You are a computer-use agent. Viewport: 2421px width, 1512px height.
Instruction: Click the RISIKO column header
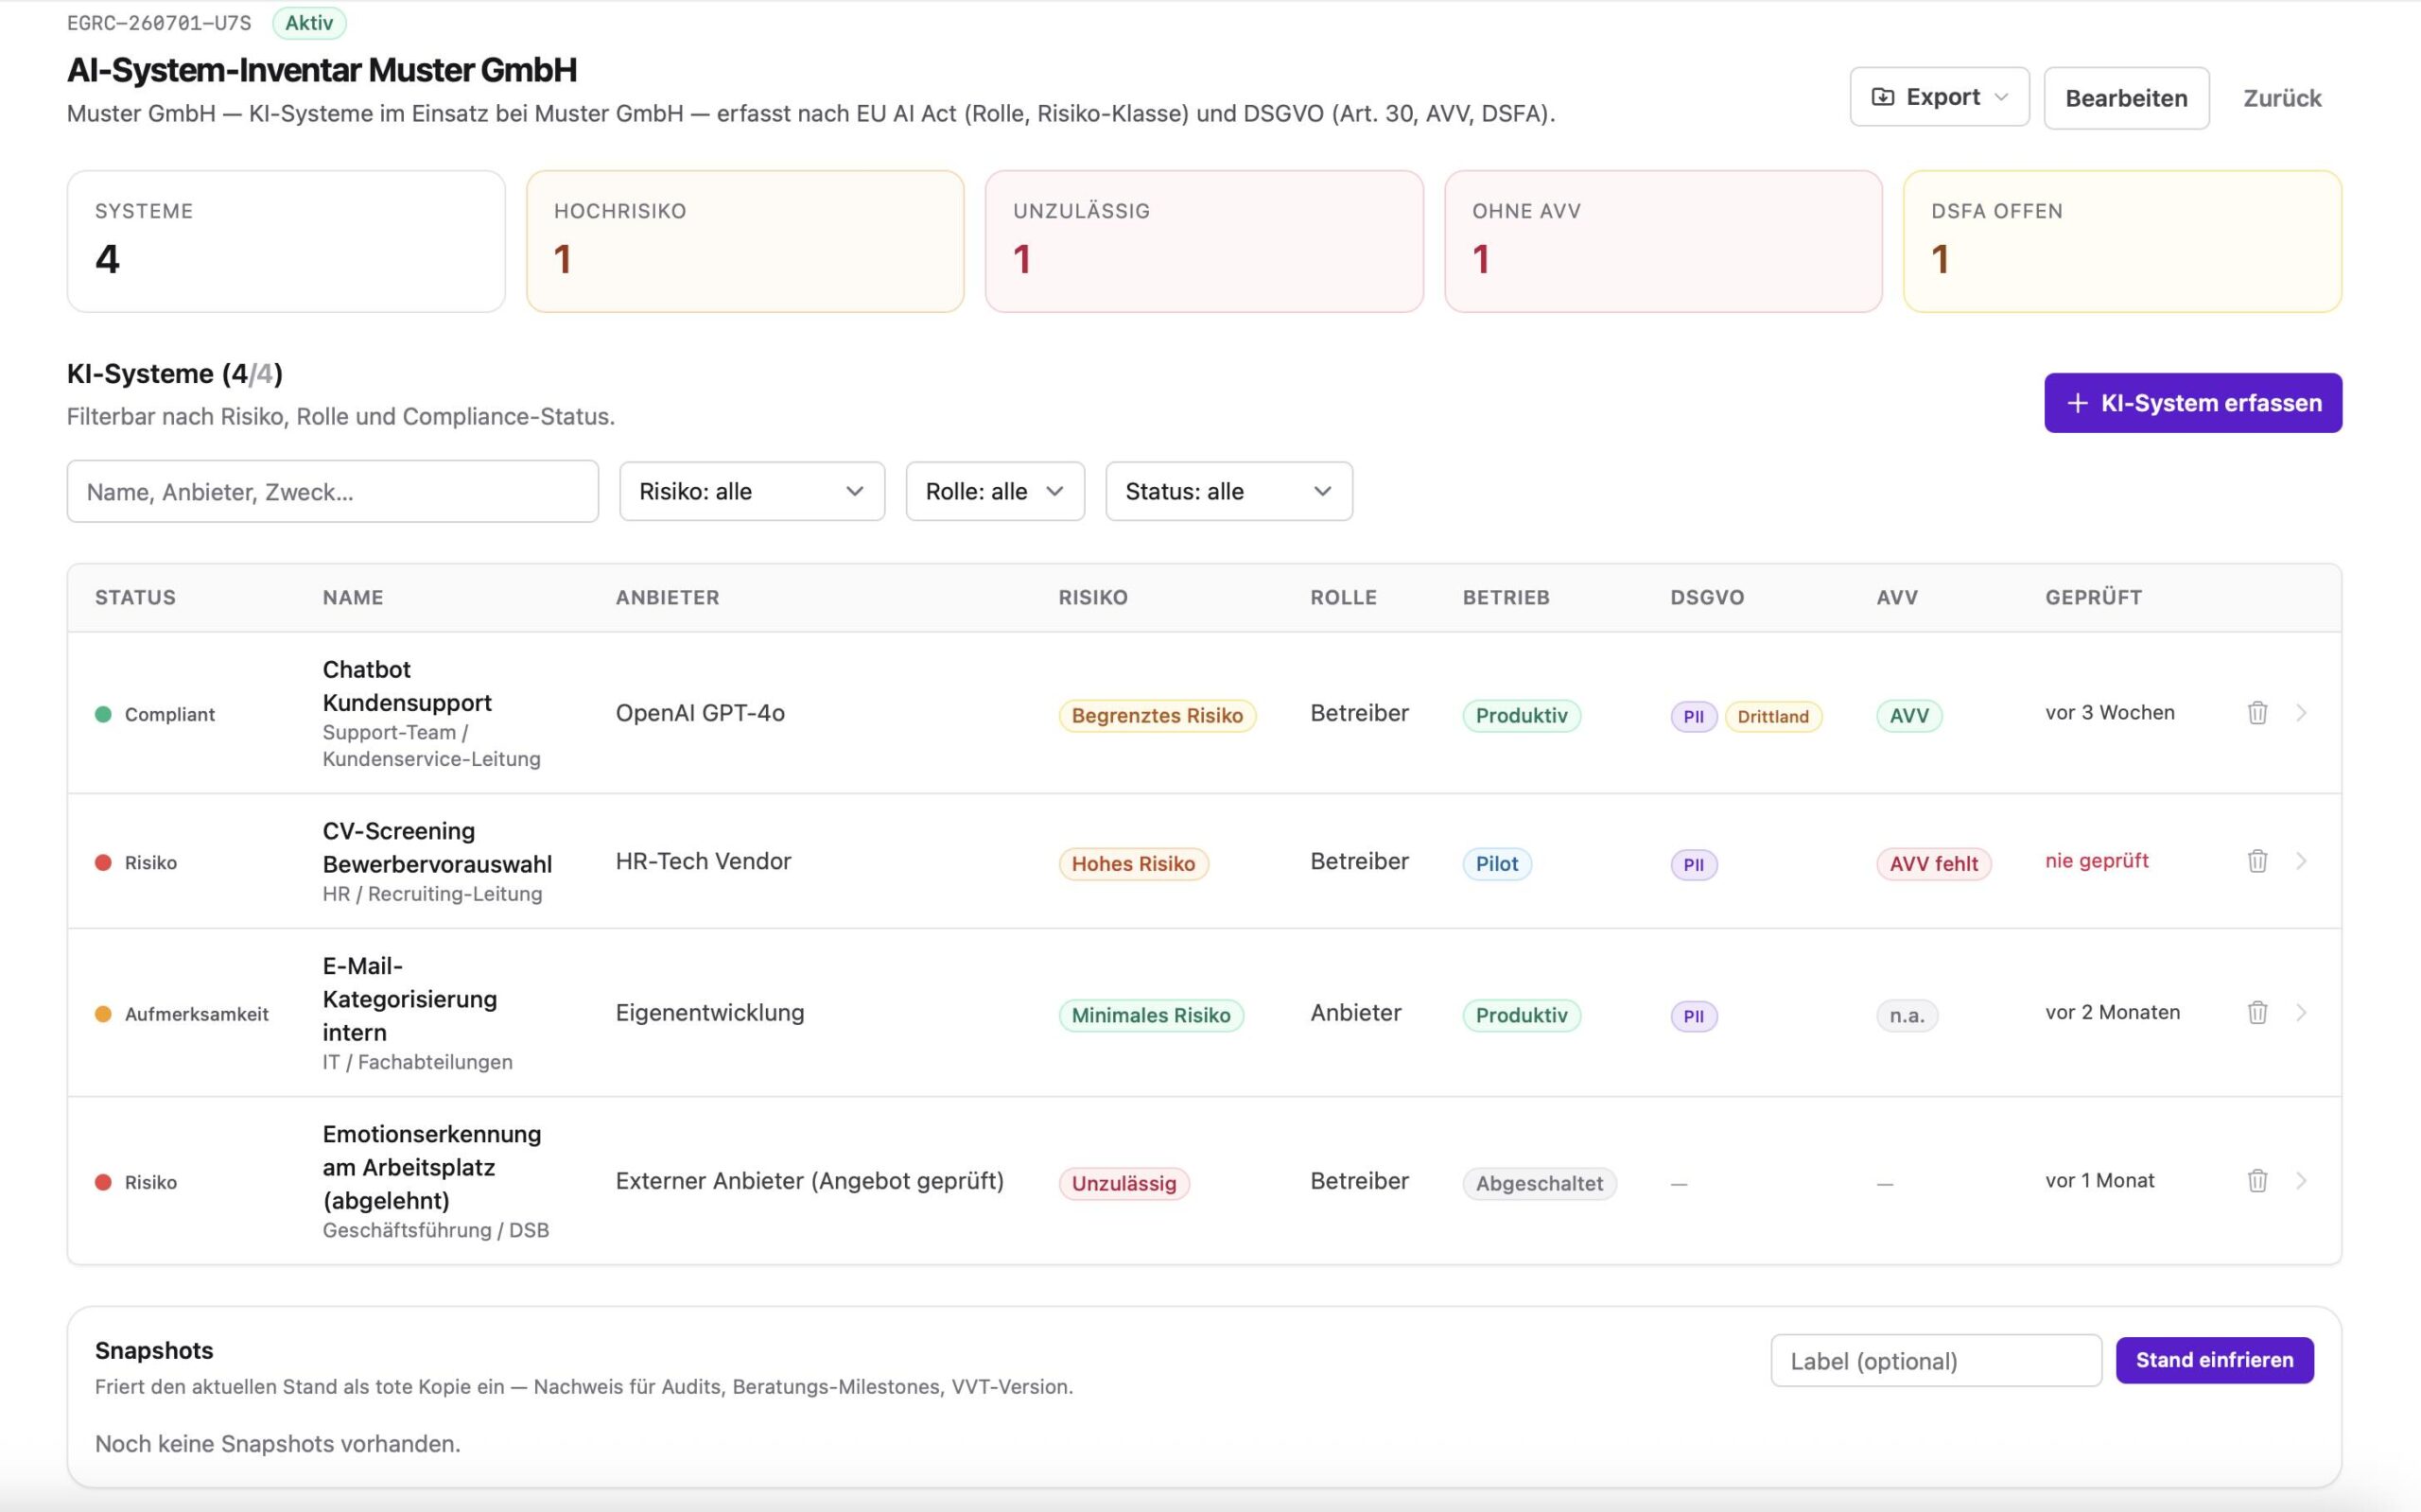[1093, 597]
